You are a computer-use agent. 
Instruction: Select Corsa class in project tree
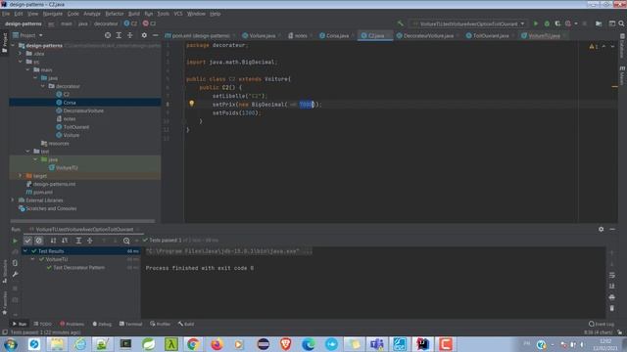[70, 103]
